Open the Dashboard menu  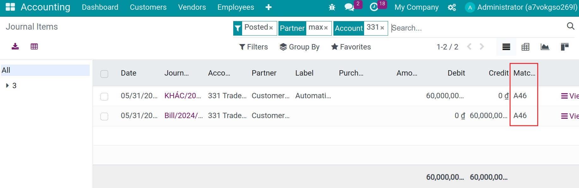[100, 7]
